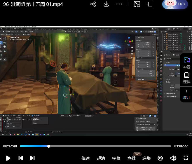Open the 倍速 playback speed menu
This screenshot has width=192, height=164.
[x=85, y=158]
